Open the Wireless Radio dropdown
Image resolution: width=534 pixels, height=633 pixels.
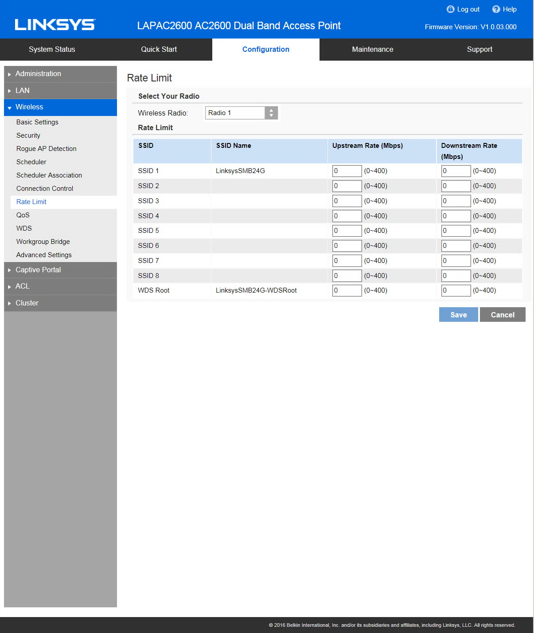click(241, 113)
